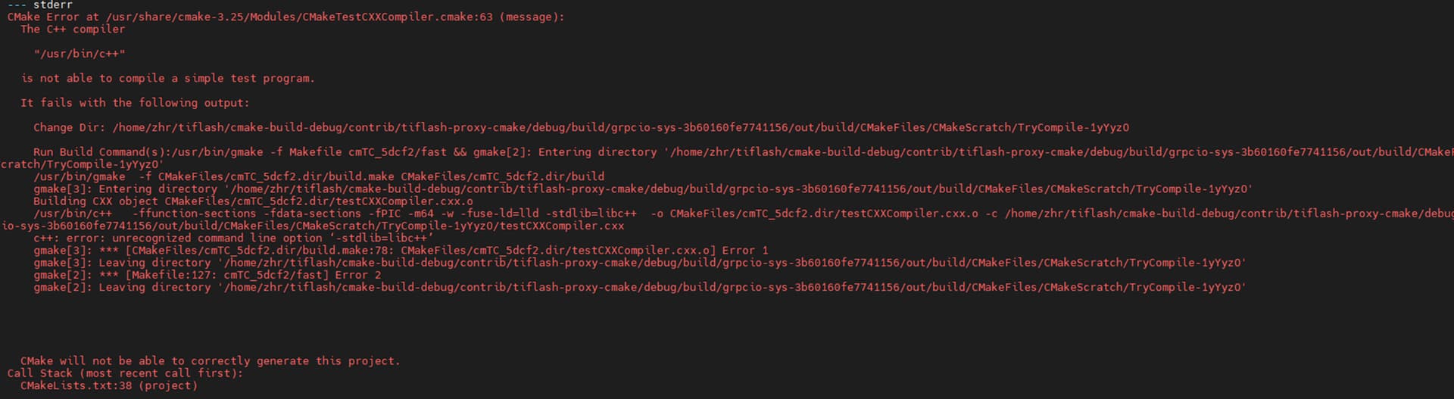1454x399 pixels.
Task: Click 'The C++ compiler' text line
Action: (73, 29)
